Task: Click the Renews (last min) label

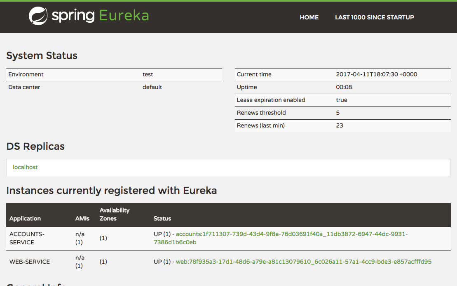Action: (260, 126)
